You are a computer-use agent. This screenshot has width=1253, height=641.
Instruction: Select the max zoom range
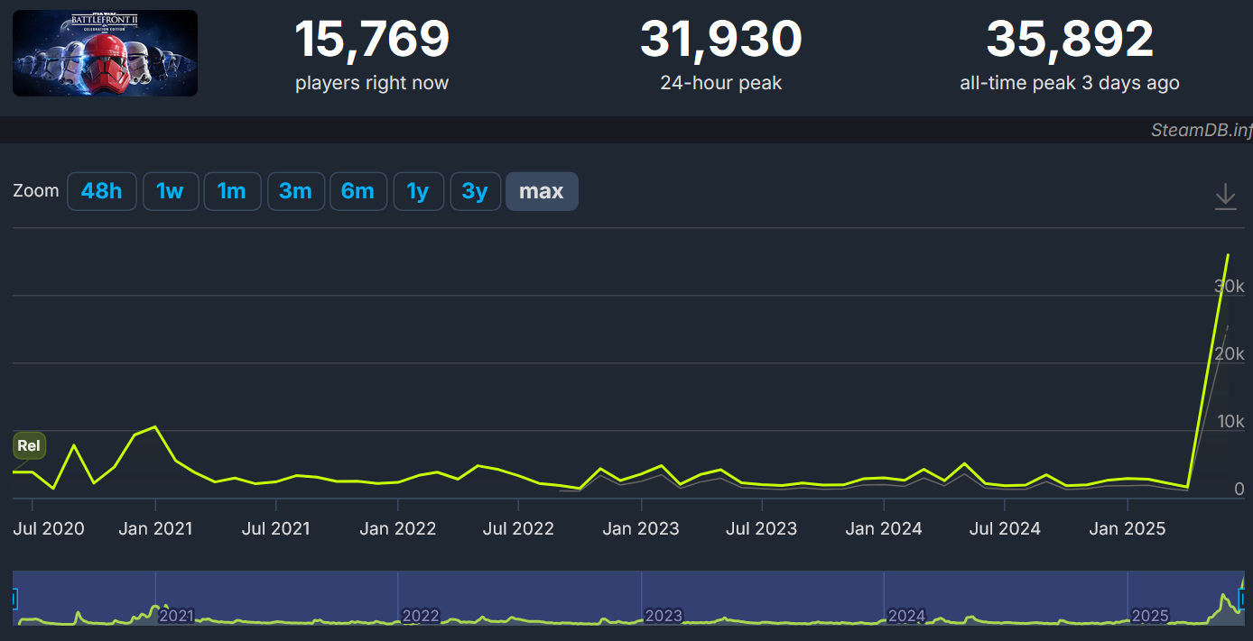pyautogui.click(x=542, y=191)
